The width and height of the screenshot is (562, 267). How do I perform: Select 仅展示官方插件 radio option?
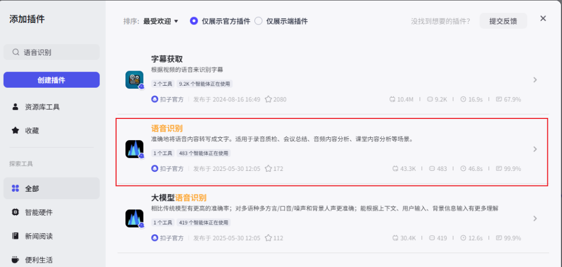(x=194, y=21)
